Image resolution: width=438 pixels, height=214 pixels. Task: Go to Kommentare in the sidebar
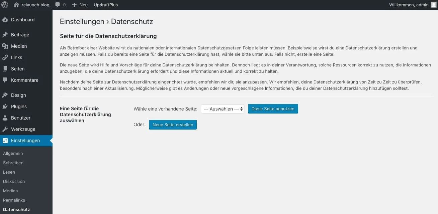24,80
